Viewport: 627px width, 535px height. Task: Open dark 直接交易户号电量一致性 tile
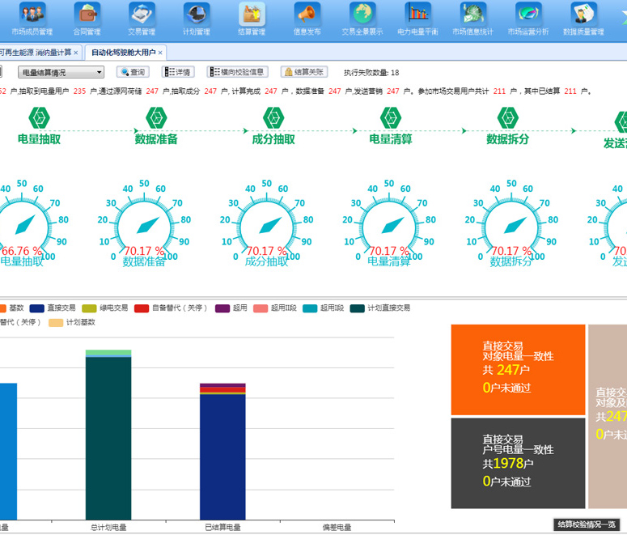[x=518, y=464]
